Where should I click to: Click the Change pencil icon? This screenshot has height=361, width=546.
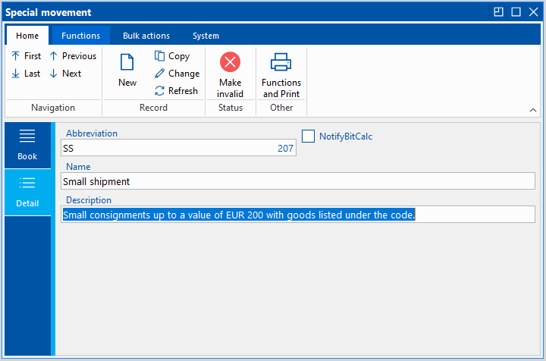click(x=159, y=74)
